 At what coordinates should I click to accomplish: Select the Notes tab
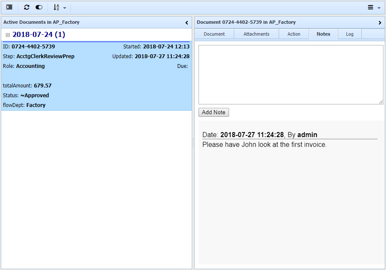(x=323, y=34)
